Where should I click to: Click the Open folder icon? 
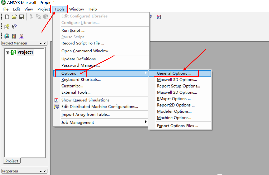point(14,17)
